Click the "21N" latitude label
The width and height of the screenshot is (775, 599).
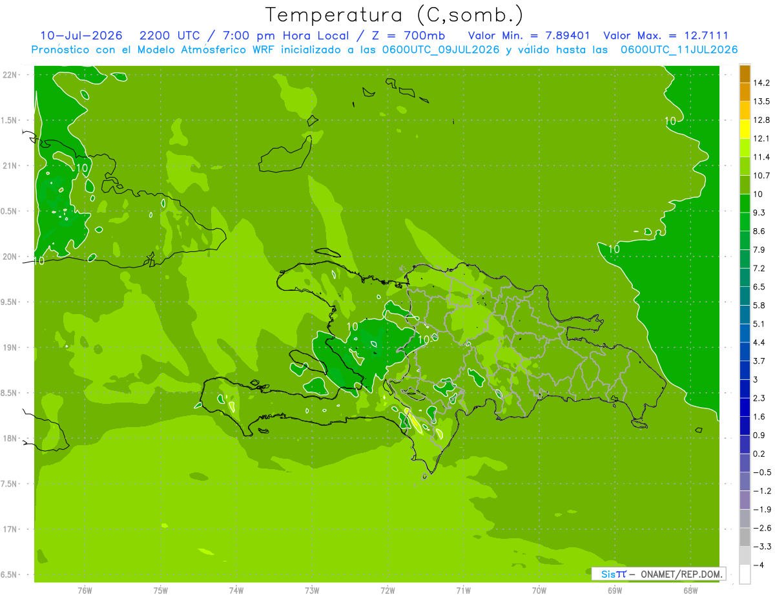click(x=10, y=166)
